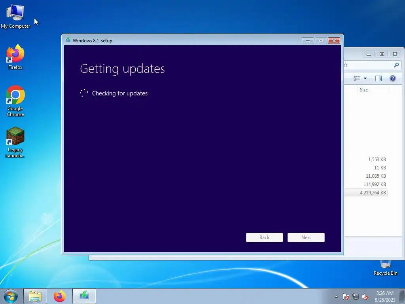Click the Next button in Setup
Screen dimensions: 405x304
pos(306,237)
